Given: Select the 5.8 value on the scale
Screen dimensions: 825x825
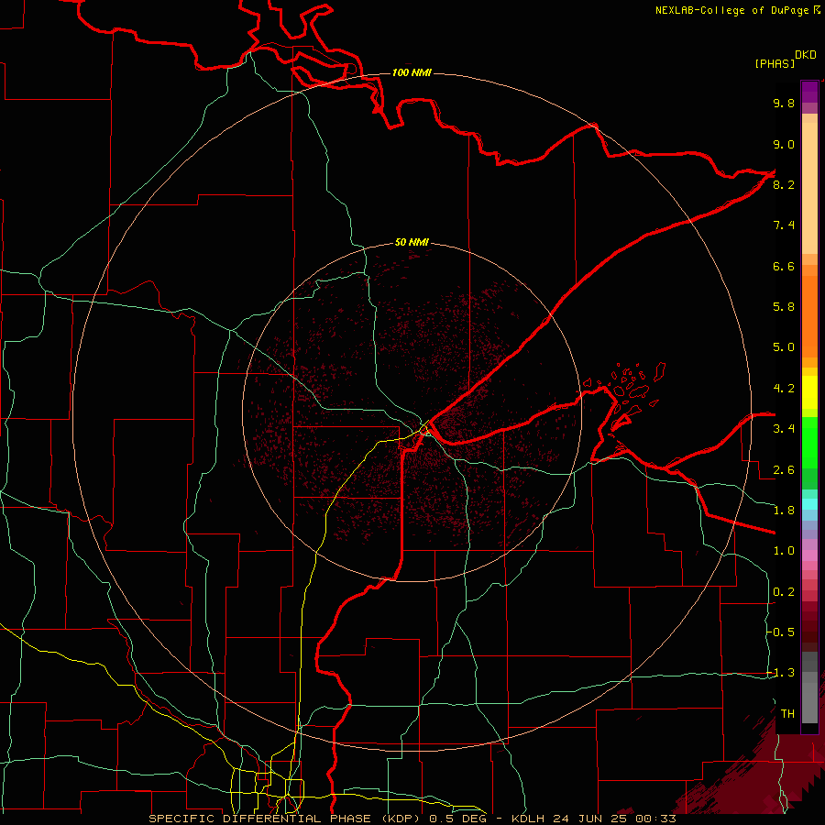Looking at the screenshot, I should tap(784, 307).
